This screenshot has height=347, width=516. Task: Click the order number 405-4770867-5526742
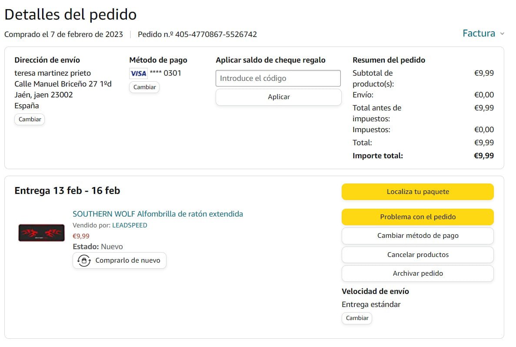pos(216,34)
